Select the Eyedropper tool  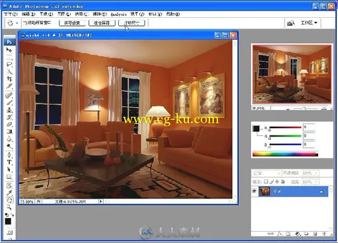[x=9, y=193]
